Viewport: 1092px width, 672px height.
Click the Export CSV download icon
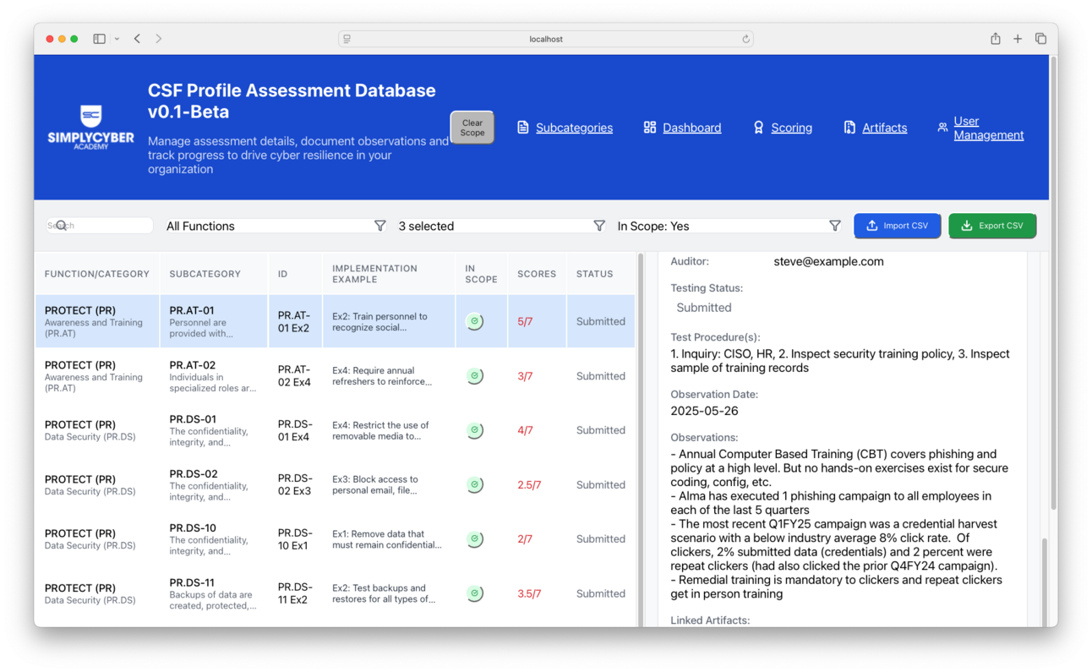966,226
